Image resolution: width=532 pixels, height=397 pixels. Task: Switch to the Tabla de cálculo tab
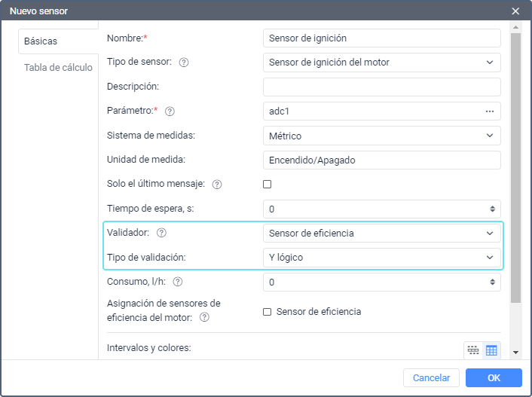(58, 67)
